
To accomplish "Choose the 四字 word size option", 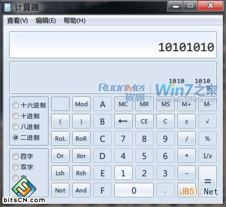I will tap(23, 156).
